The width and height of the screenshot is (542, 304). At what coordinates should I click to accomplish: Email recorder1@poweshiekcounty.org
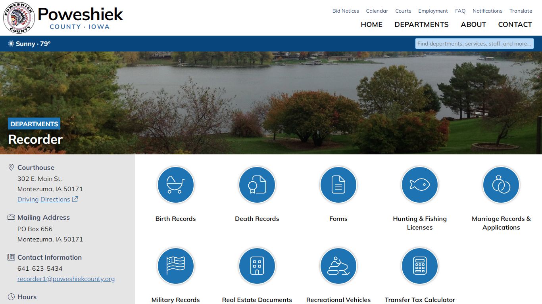click(x=66, y=279)
